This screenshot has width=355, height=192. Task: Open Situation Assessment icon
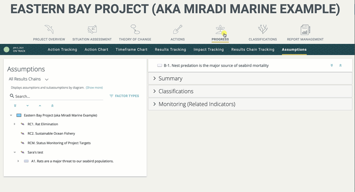click(x=92, y=30)
